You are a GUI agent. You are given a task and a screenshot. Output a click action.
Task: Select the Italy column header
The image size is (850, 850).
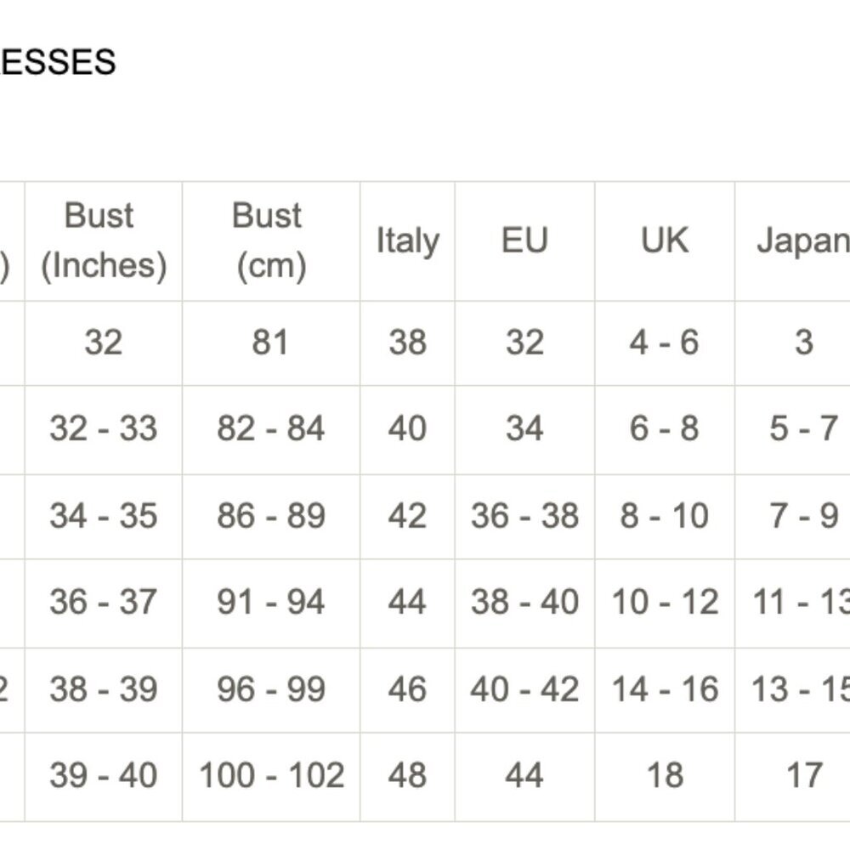click(408, 241)
